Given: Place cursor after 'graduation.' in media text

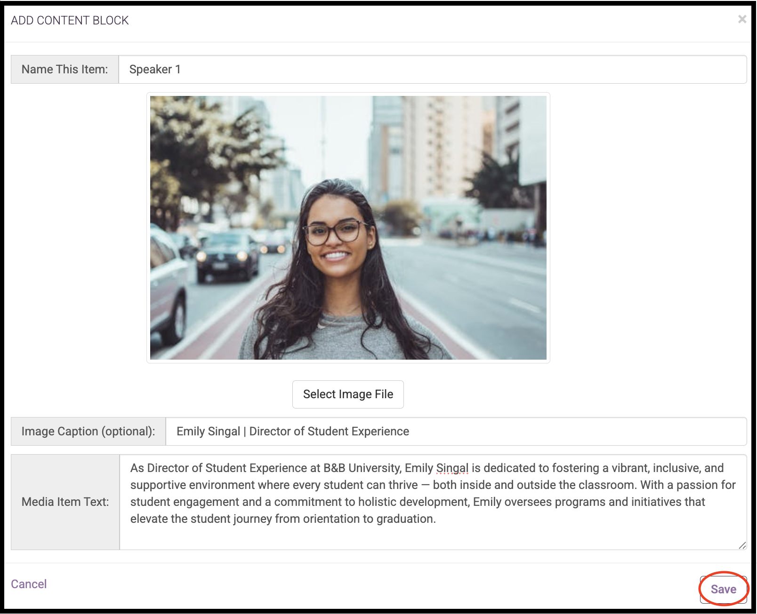Looking at the screenshot, I should tap(437, 519).
